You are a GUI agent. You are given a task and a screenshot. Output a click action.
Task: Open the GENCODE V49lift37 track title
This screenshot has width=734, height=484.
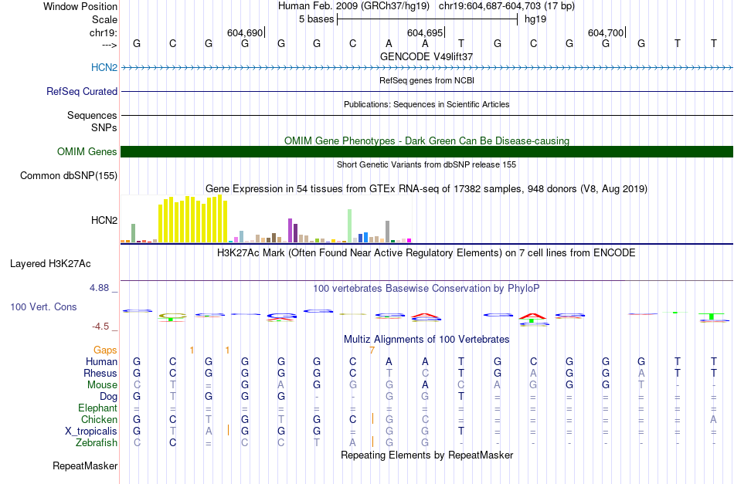coord(426,56)
